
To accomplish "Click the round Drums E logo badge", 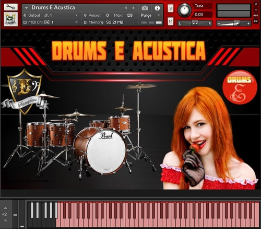I will [x=240, y=87].
